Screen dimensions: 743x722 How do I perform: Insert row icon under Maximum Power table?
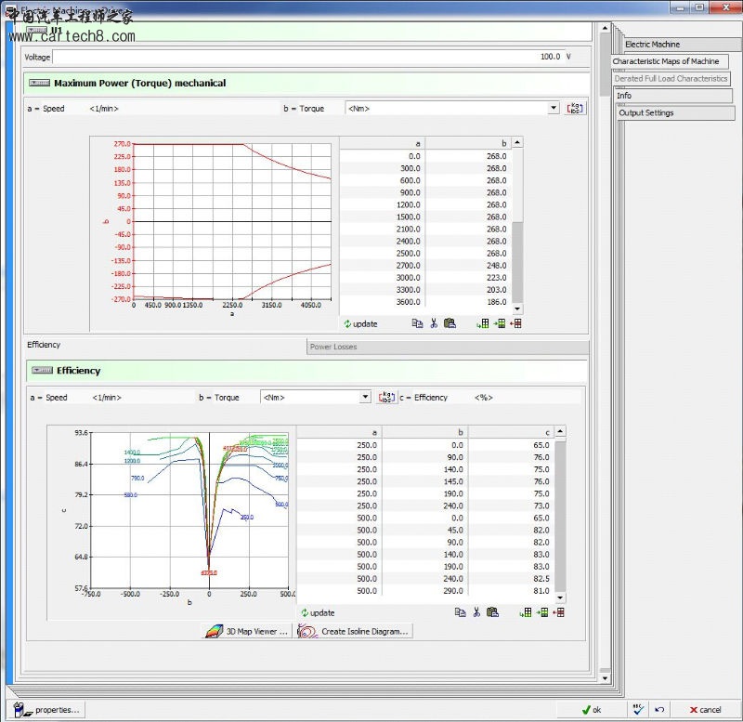point(500,323)
